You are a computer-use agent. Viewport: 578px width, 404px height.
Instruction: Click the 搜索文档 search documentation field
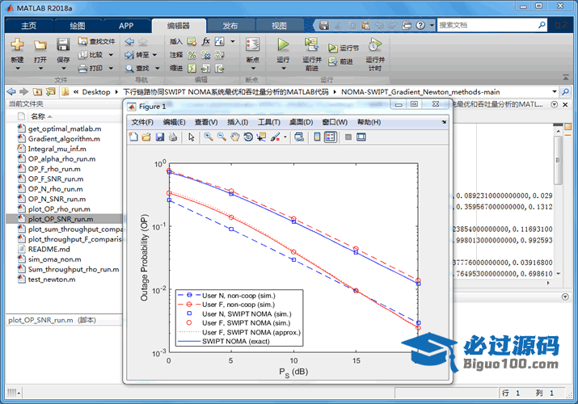(x=487, y=25)
